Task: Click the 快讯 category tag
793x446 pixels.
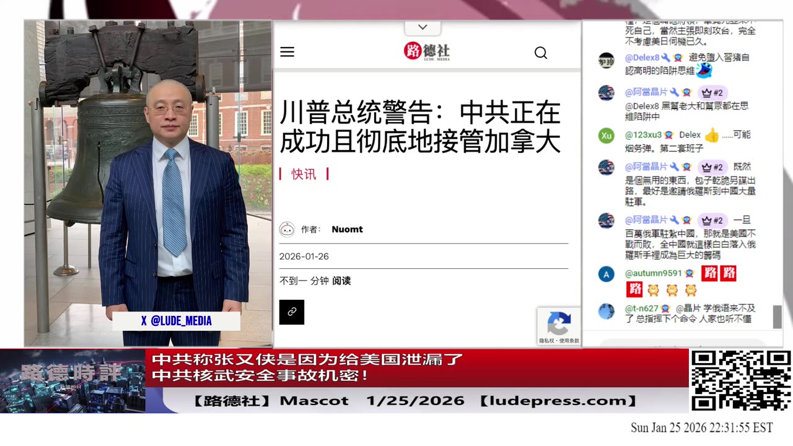Action: click(x=304, y=174)
